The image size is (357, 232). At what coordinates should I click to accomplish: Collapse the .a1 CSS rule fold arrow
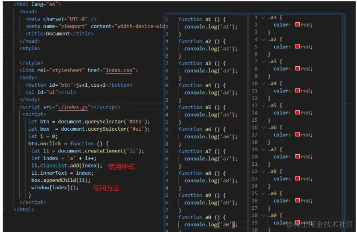click(x=264, y=17)
